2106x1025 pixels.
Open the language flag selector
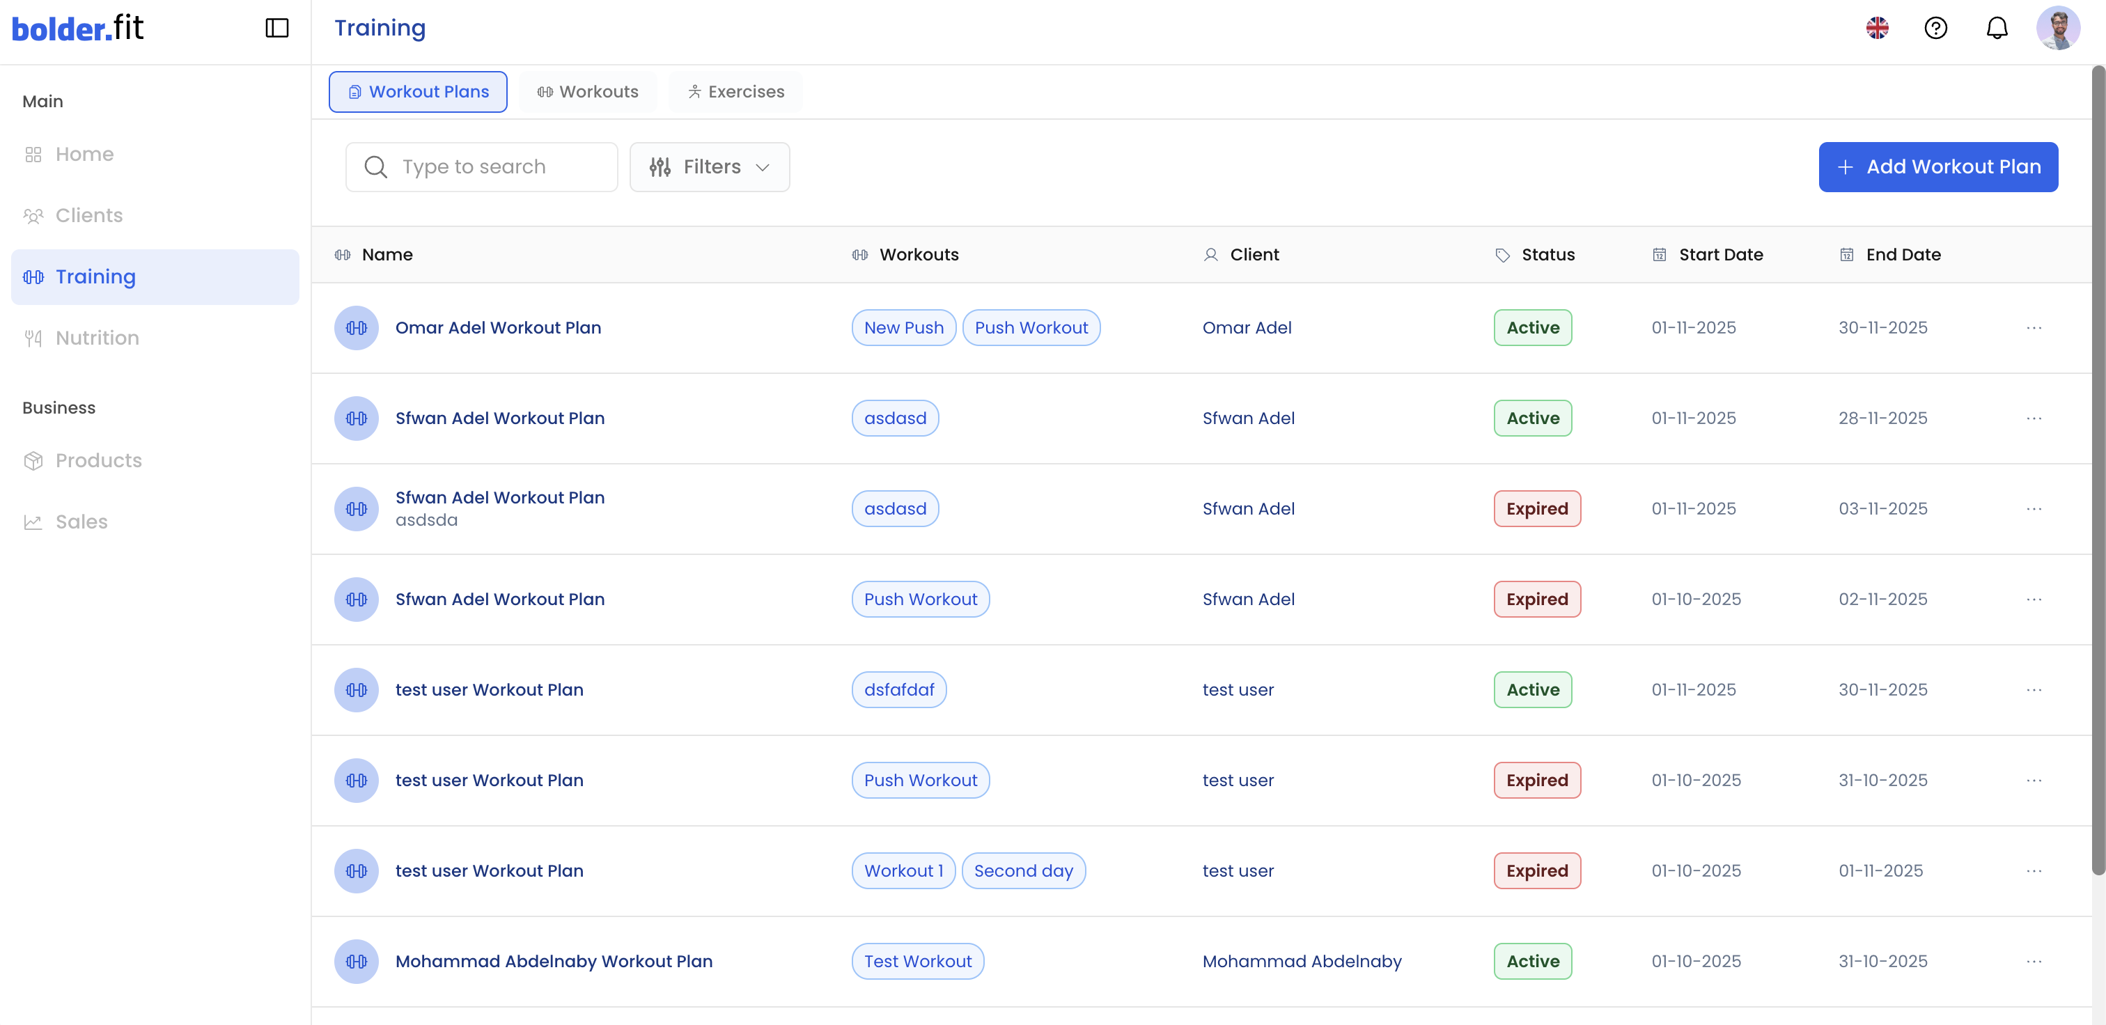point(1877,28)
